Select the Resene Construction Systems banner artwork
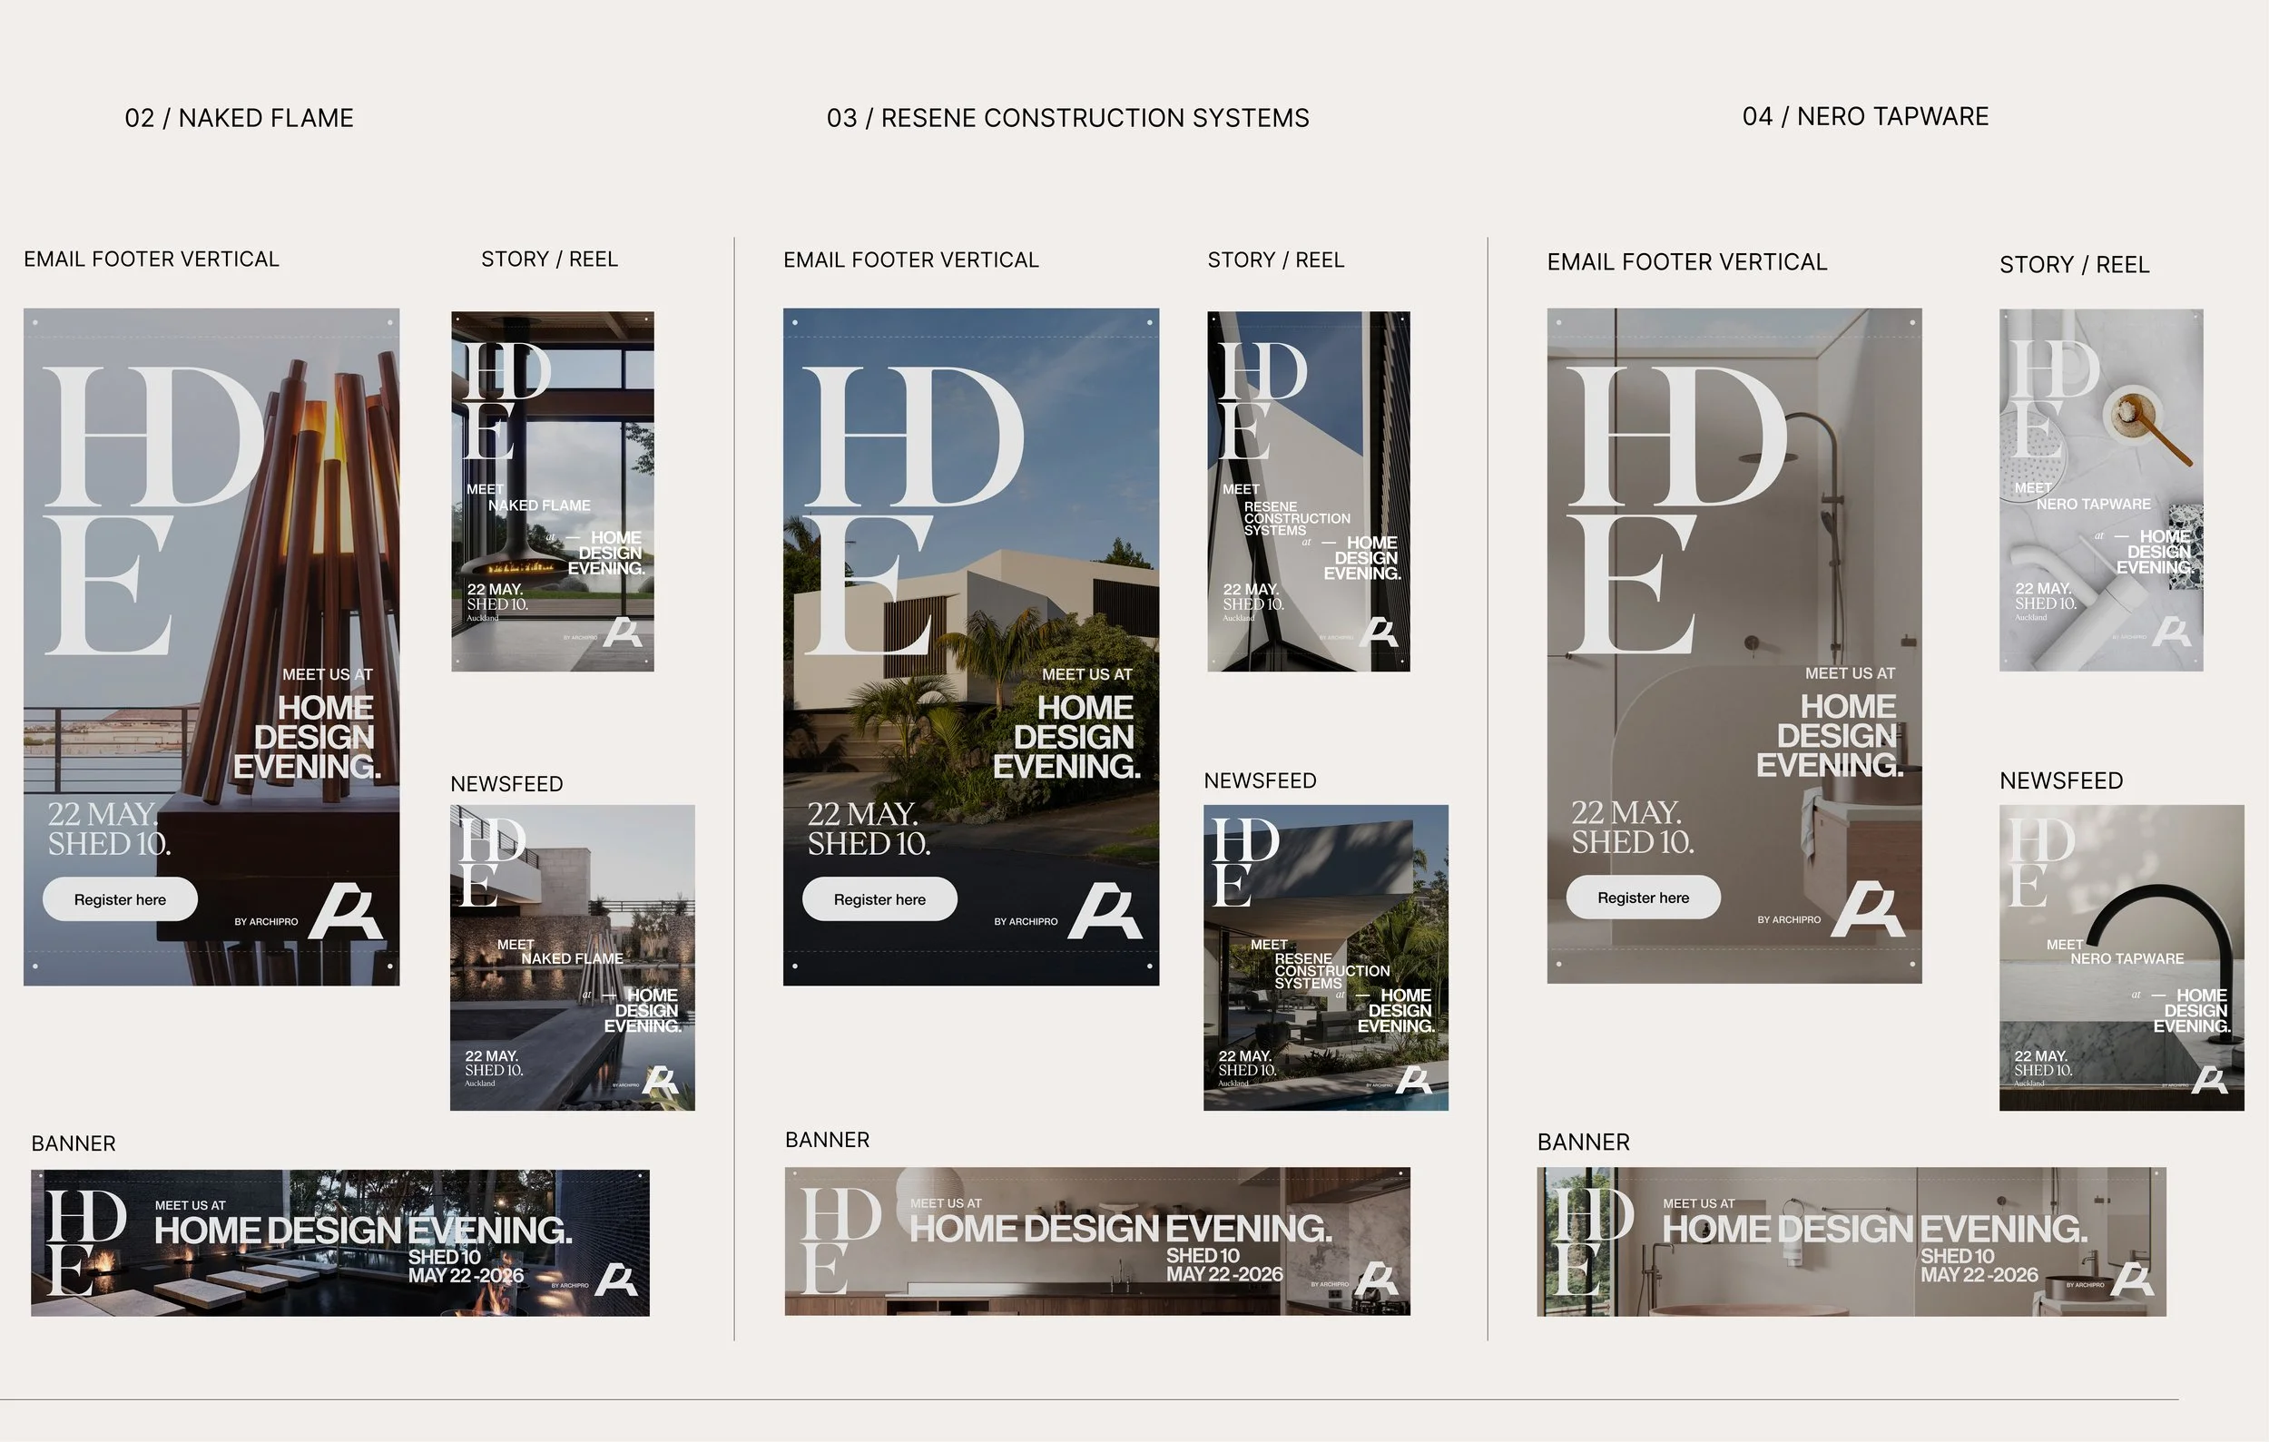2269x1442 pixels. click(x=1098, y=1241)
